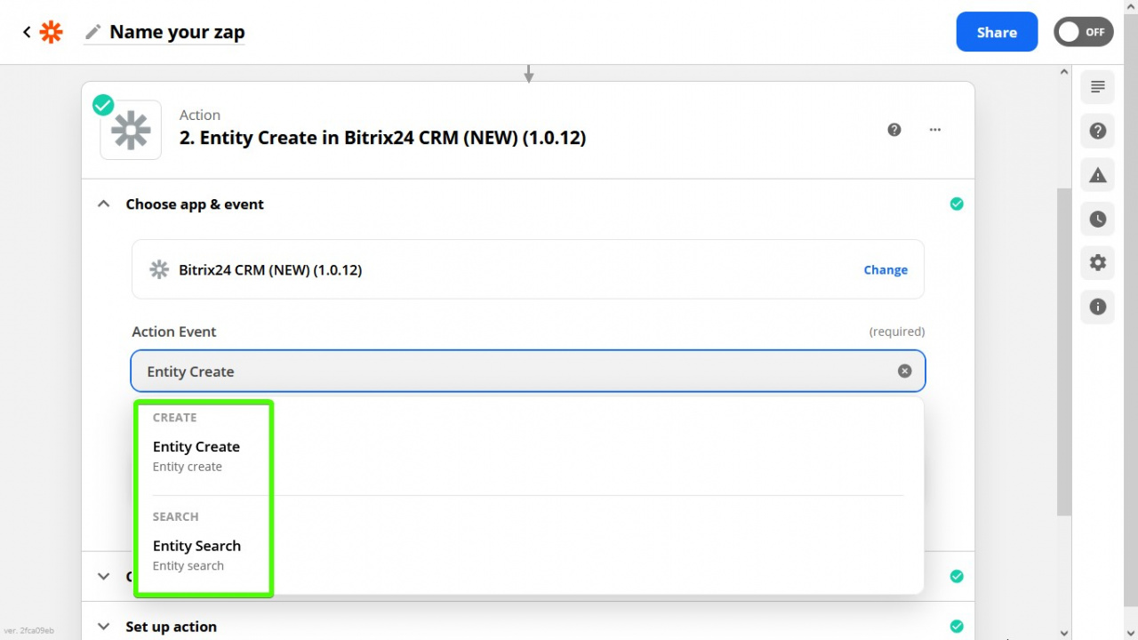Open the warning triangle issues panel
The width and height of the screenshot is (1138, 640).
(1098, 175)
